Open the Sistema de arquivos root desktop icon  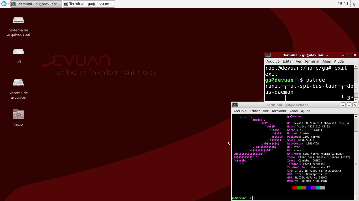pyautogui.click(x=18, y=20)
